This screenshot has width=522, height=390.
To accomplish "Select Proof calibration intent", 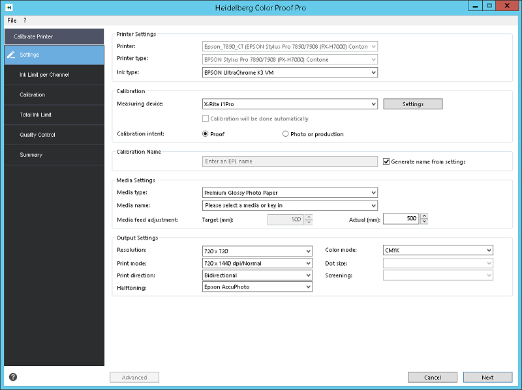I will pyautogui.click(x=206, y=134).
